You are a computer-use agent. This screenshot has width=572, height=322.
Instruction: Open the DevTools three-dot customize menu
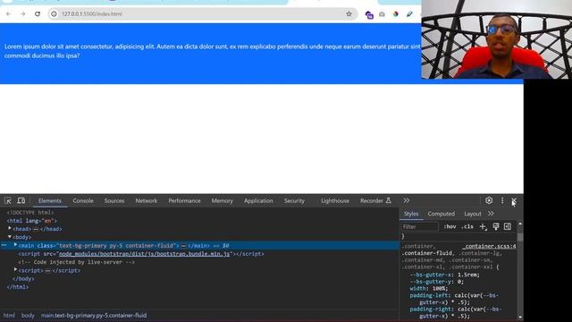click(502, 200)
